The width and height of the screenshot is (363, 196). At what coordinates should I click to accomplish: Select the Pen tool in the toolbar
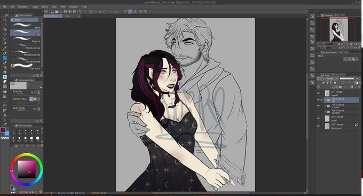click(5, 53)
